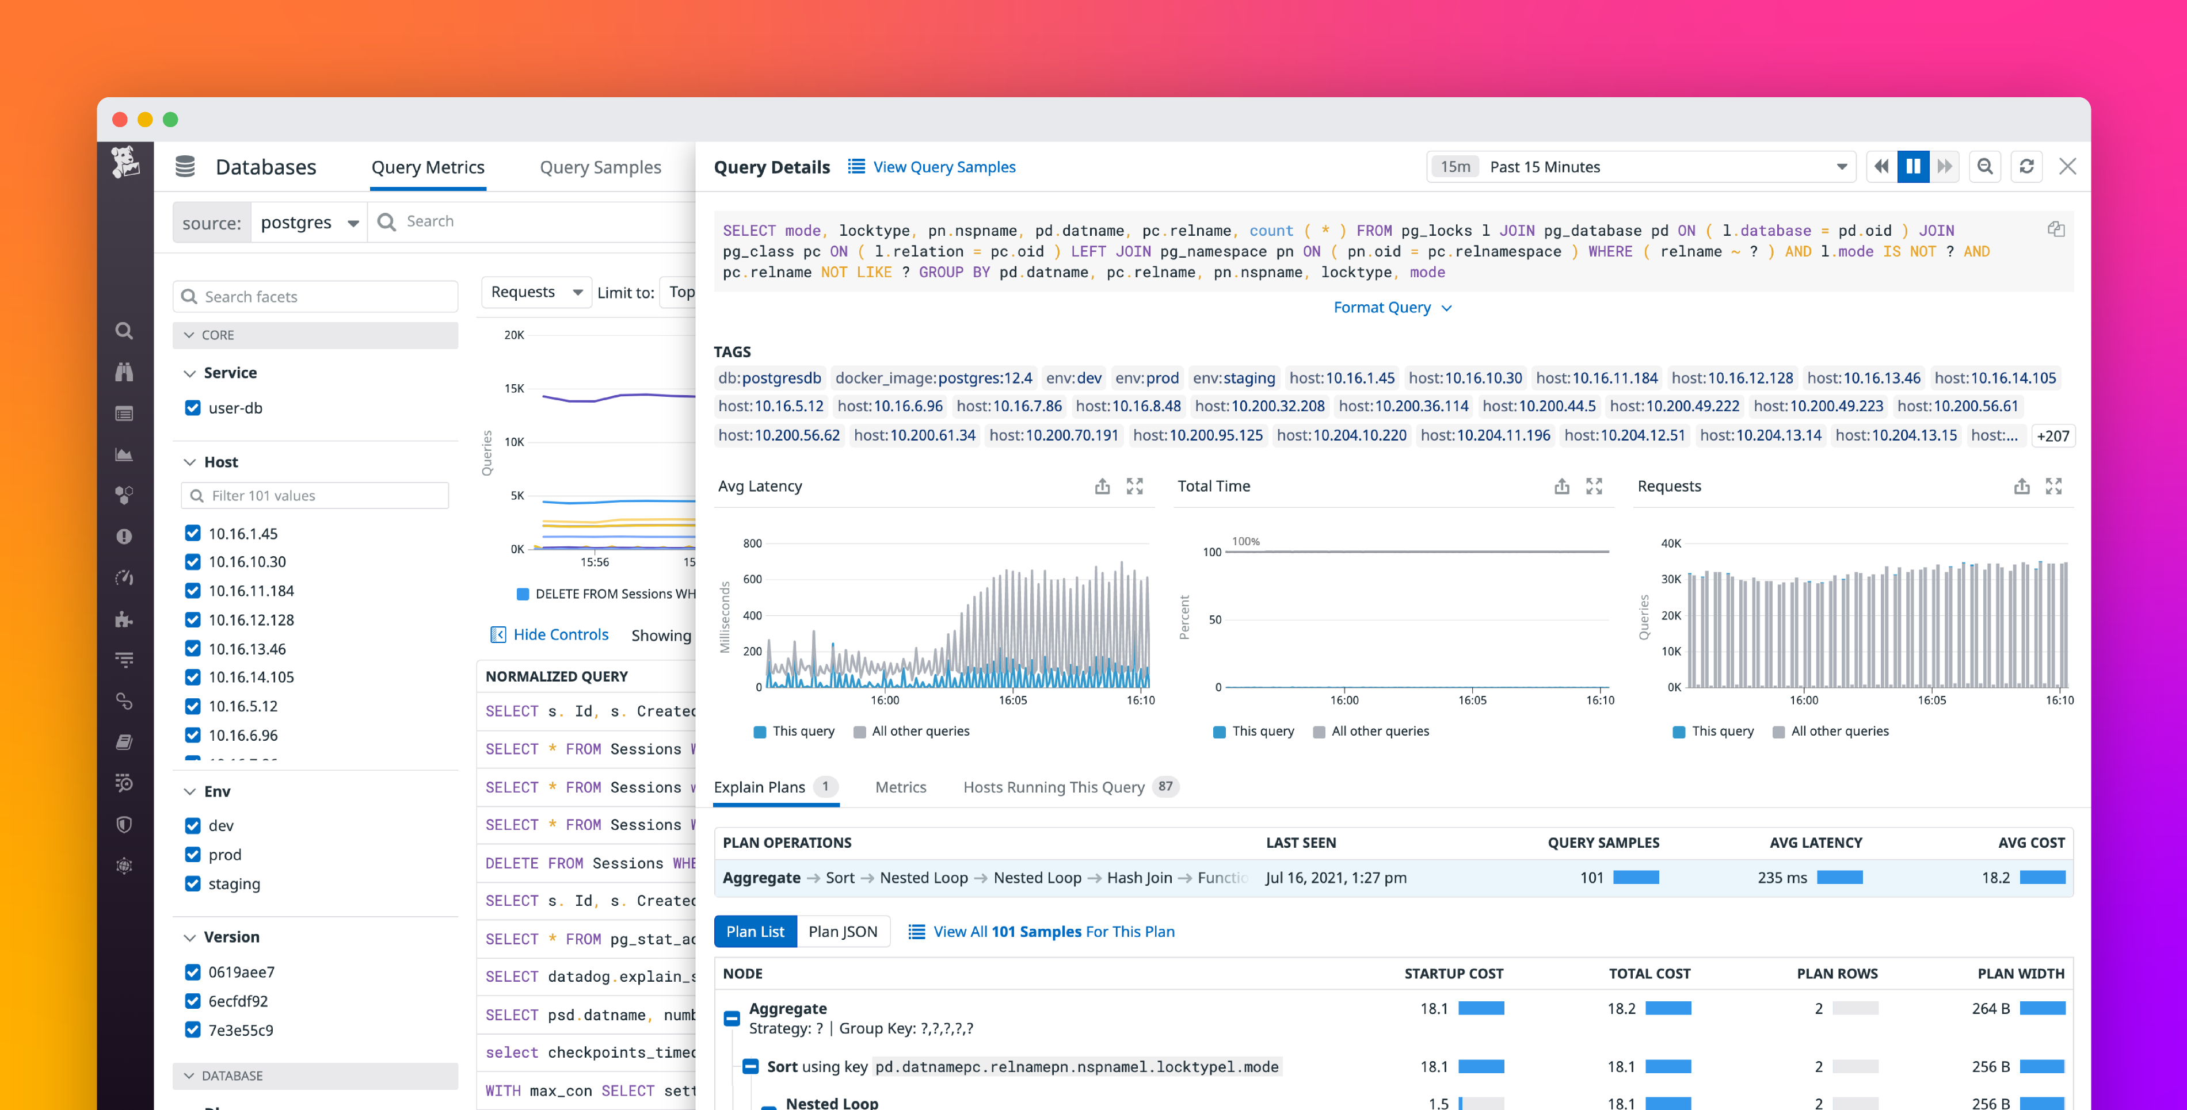Select the APM gauge icon in sidebar
The width and height of the screenshot is (2187, 1110).
click(124, 578)
